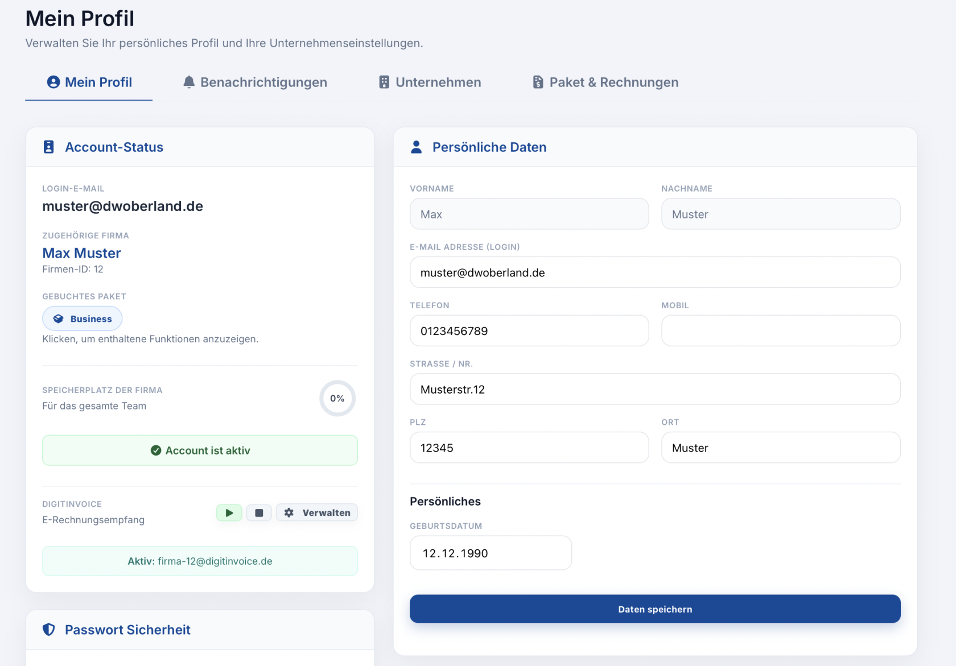The image size is (956, 666).
Task: Click the invoice icon beside Paket & Rechnungen
Action: click(x=538, y=82)
